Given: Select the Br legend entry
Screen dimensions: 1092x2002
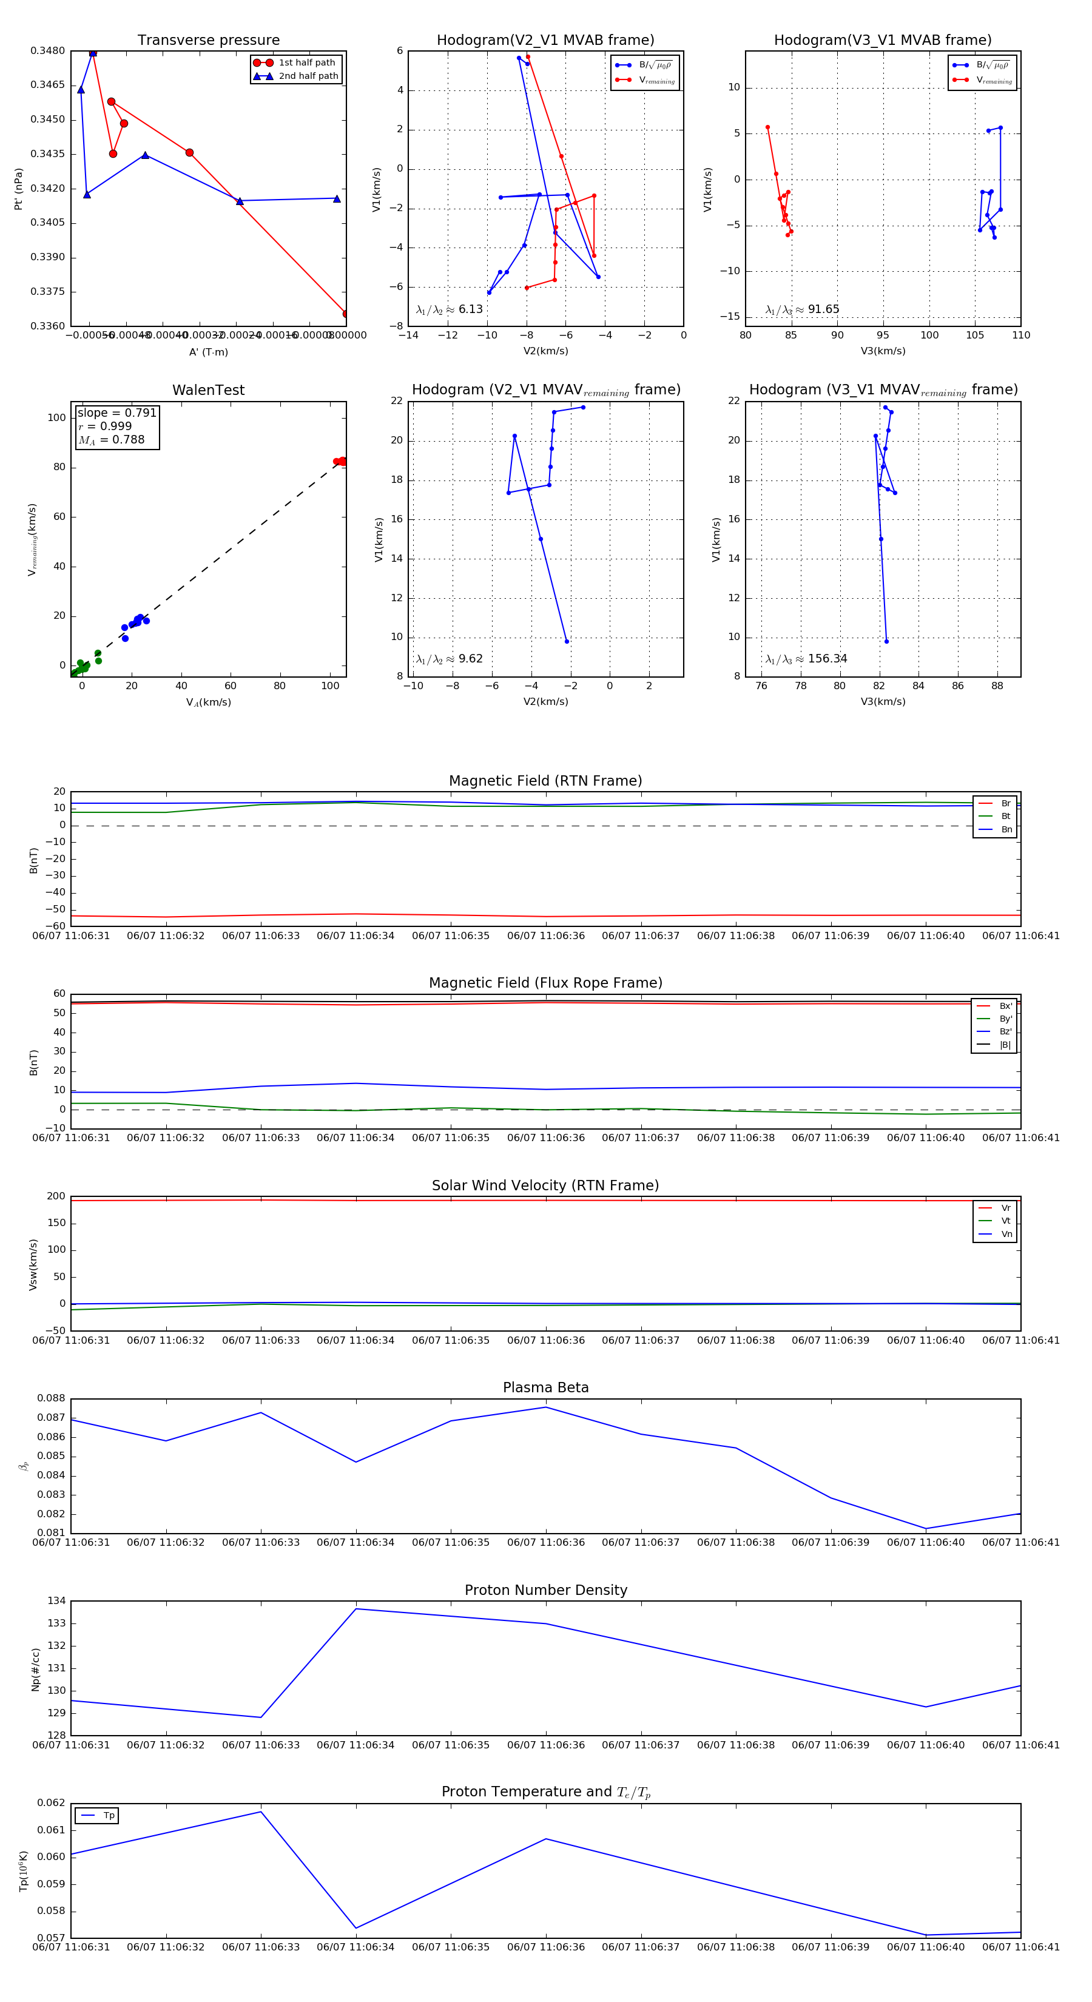Looking at the screenshot, I should (x=995, y=804).
